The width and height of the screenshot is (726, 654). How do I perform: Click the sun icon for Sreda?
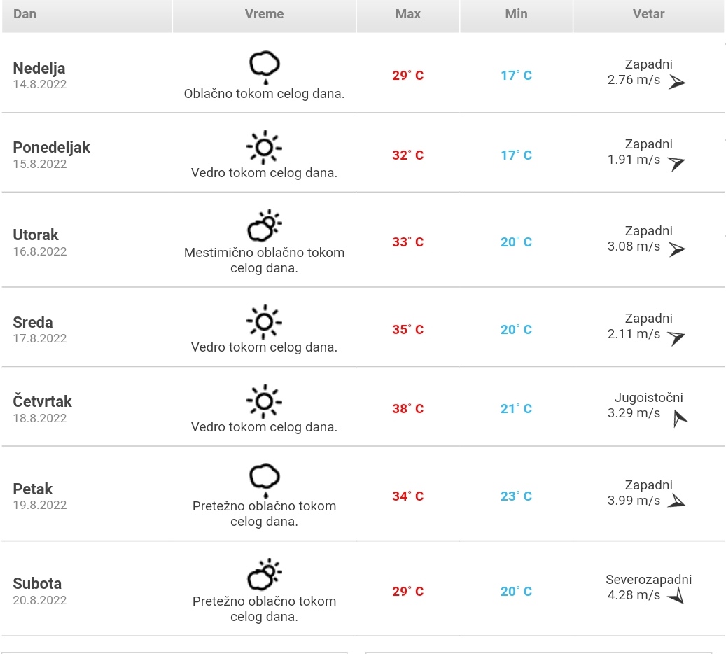pos(264,321)
